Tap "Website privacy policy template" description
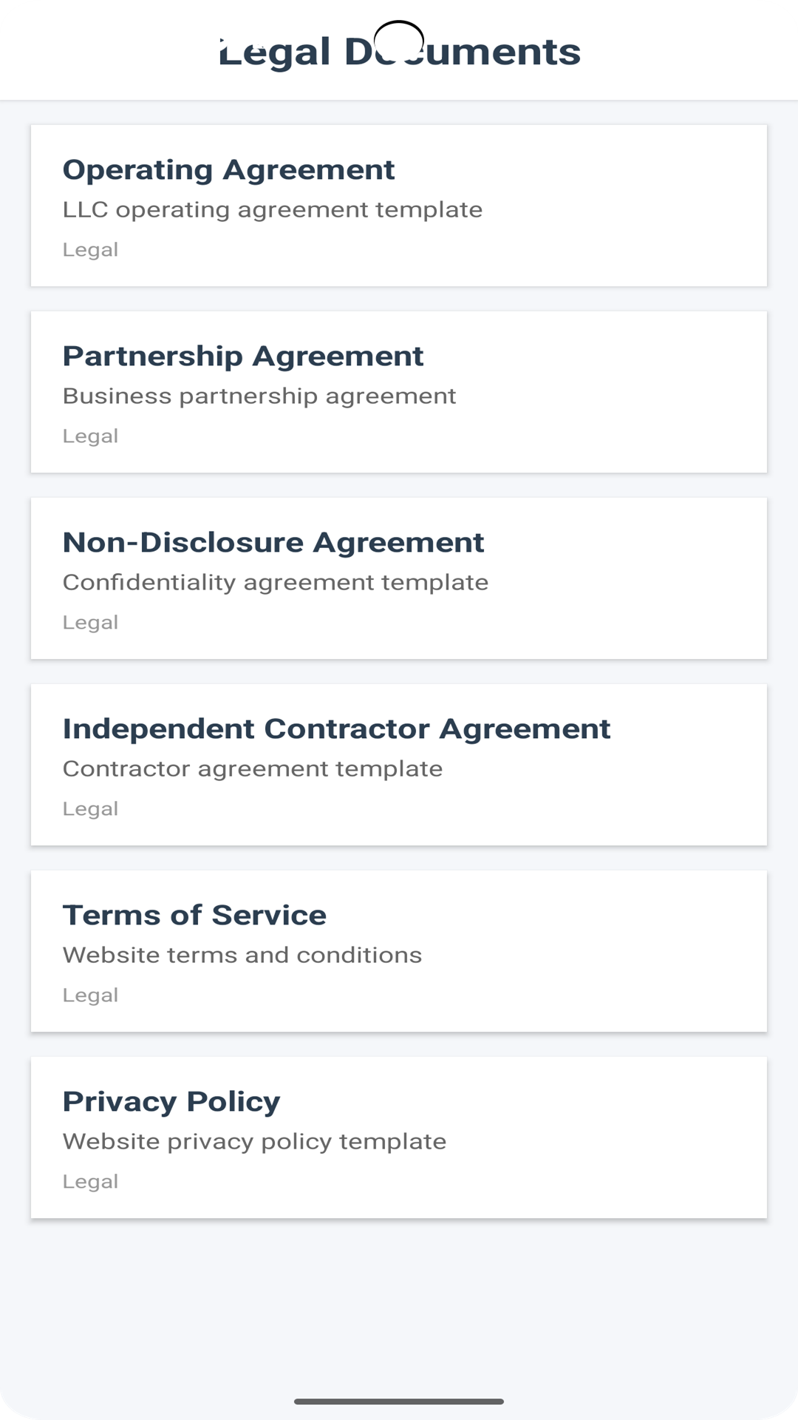Screen dimensions: 798x1420 tap(254, 1142)
